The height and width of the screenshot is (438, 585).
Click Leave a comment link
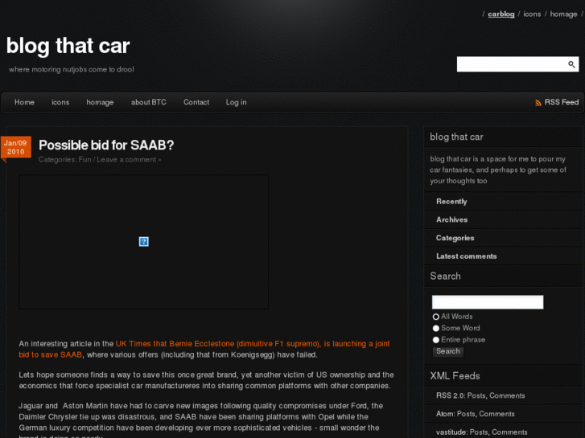point(129,160)
